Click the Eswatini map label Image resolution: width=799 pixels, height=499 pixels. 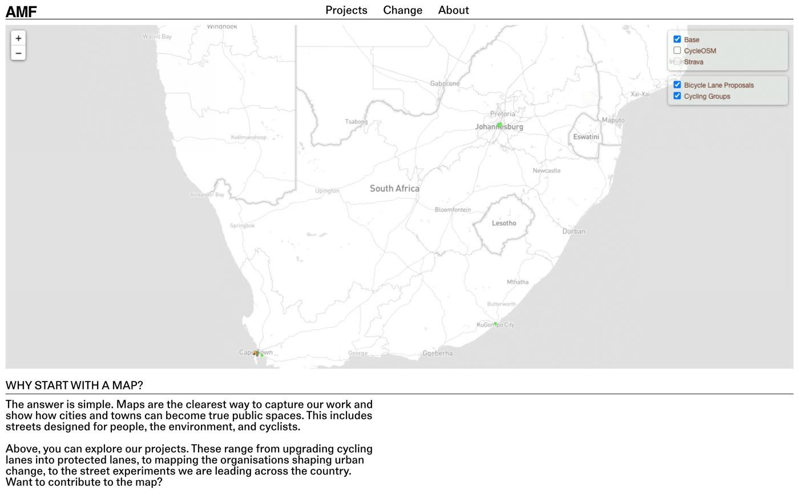pyautogui.click(x=586, y=137)
